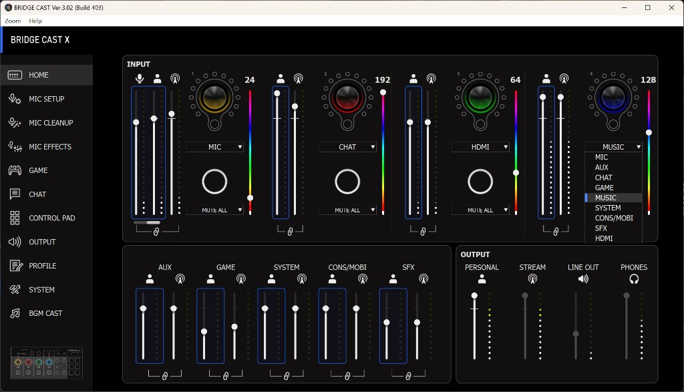Click the PERSONAL output volume slider handle
Viewport: 684px width, 392px height.
click(x=474, y=295)
